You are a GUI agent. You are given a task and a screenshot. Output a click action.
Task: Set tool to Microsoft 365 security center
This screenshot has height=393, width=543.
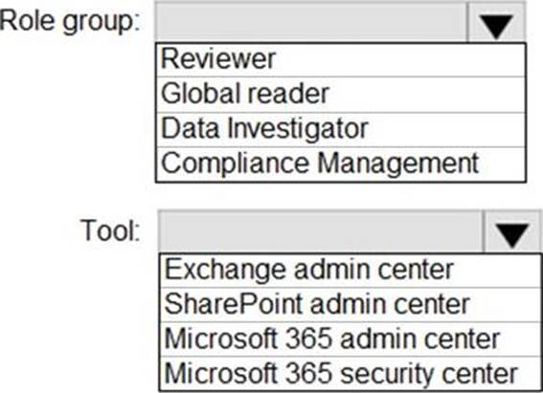coord(350,374)
